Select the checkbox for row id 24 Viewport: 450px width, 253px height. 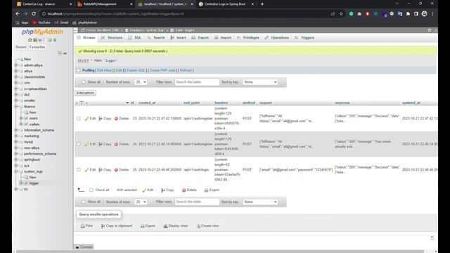(x=78, y=144)
